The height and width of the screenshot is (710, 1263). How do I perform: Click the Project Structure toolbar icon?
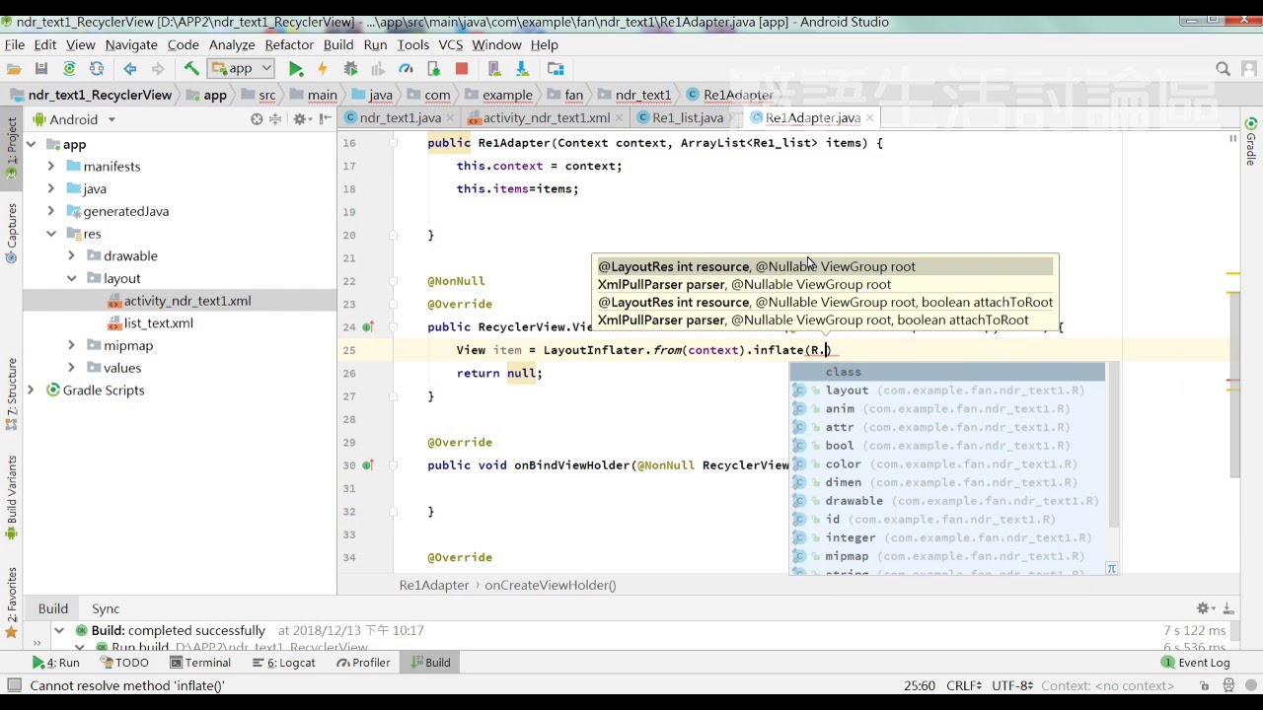click(x=557, y=69)
